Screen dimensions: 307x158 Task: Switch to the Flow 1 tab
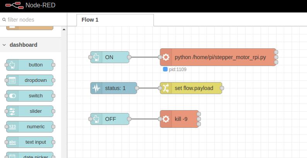coord(115,20)
